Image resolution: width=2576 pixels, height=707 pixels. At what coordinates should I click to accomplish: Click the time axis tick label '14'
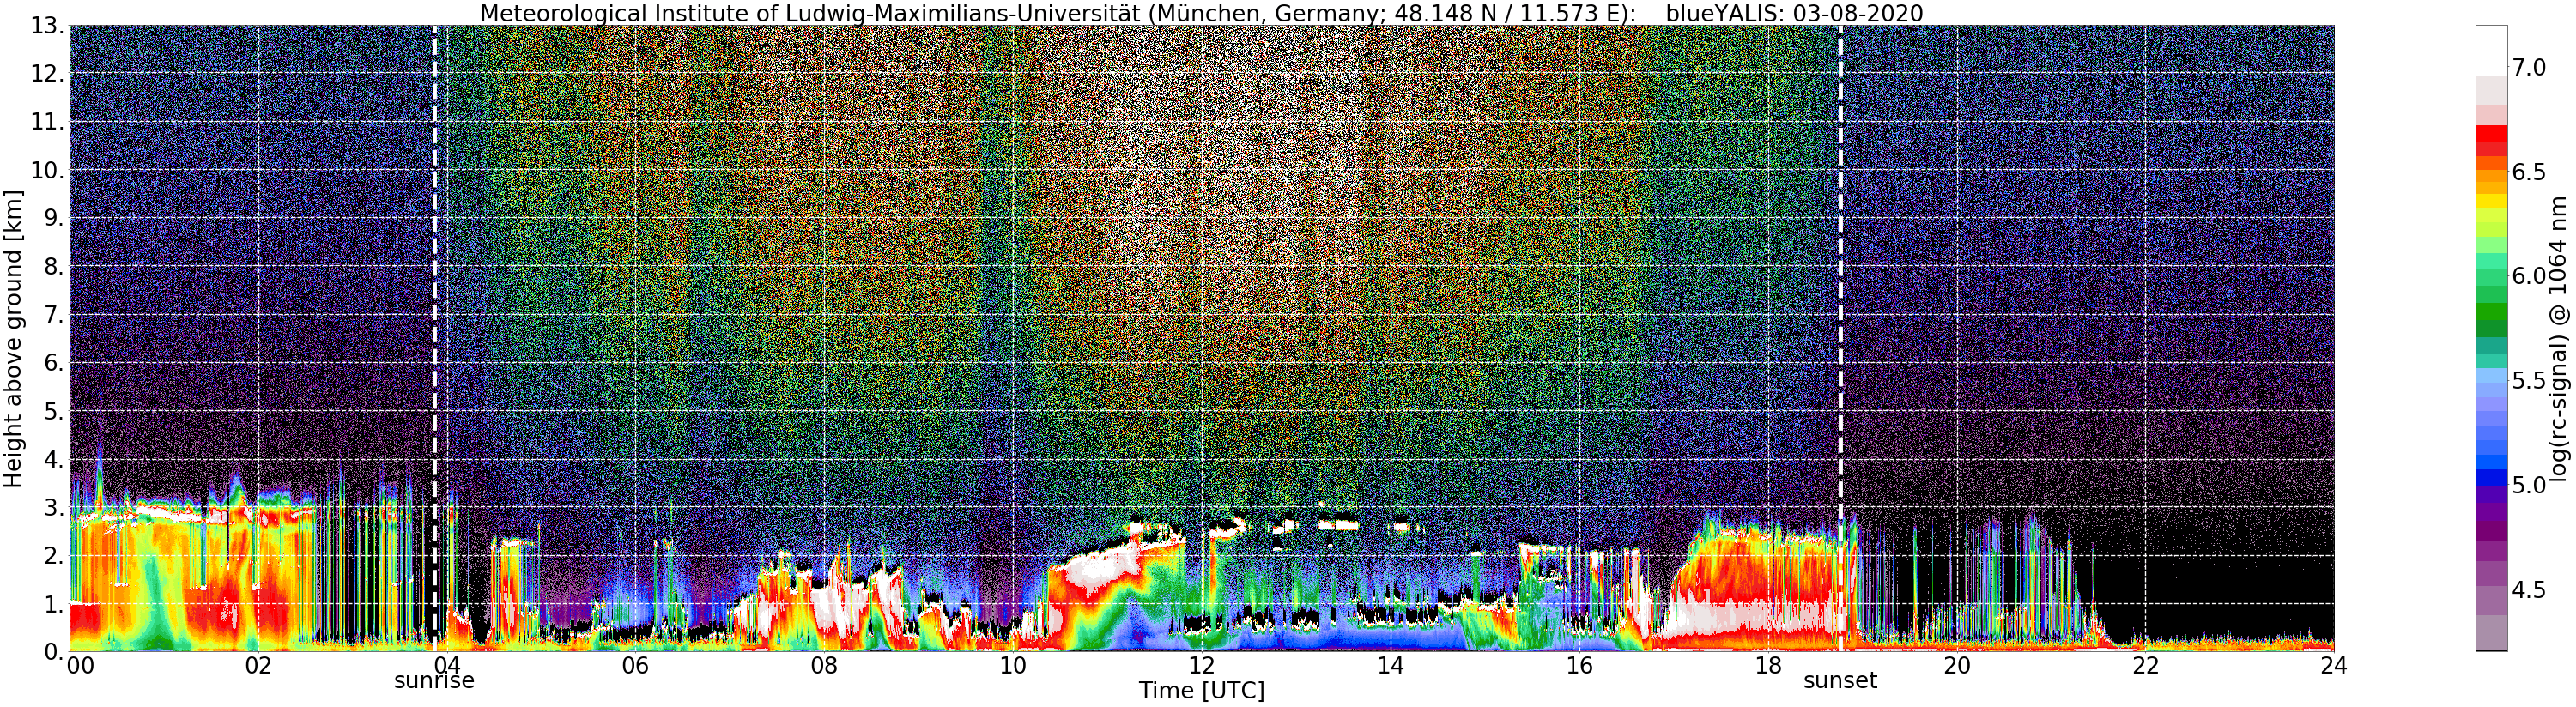(x=1390, y=667)
